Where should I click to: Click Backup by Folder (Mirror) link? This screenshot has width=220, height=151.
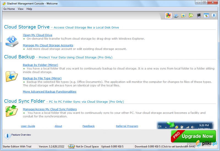click(x=40, y=65)
